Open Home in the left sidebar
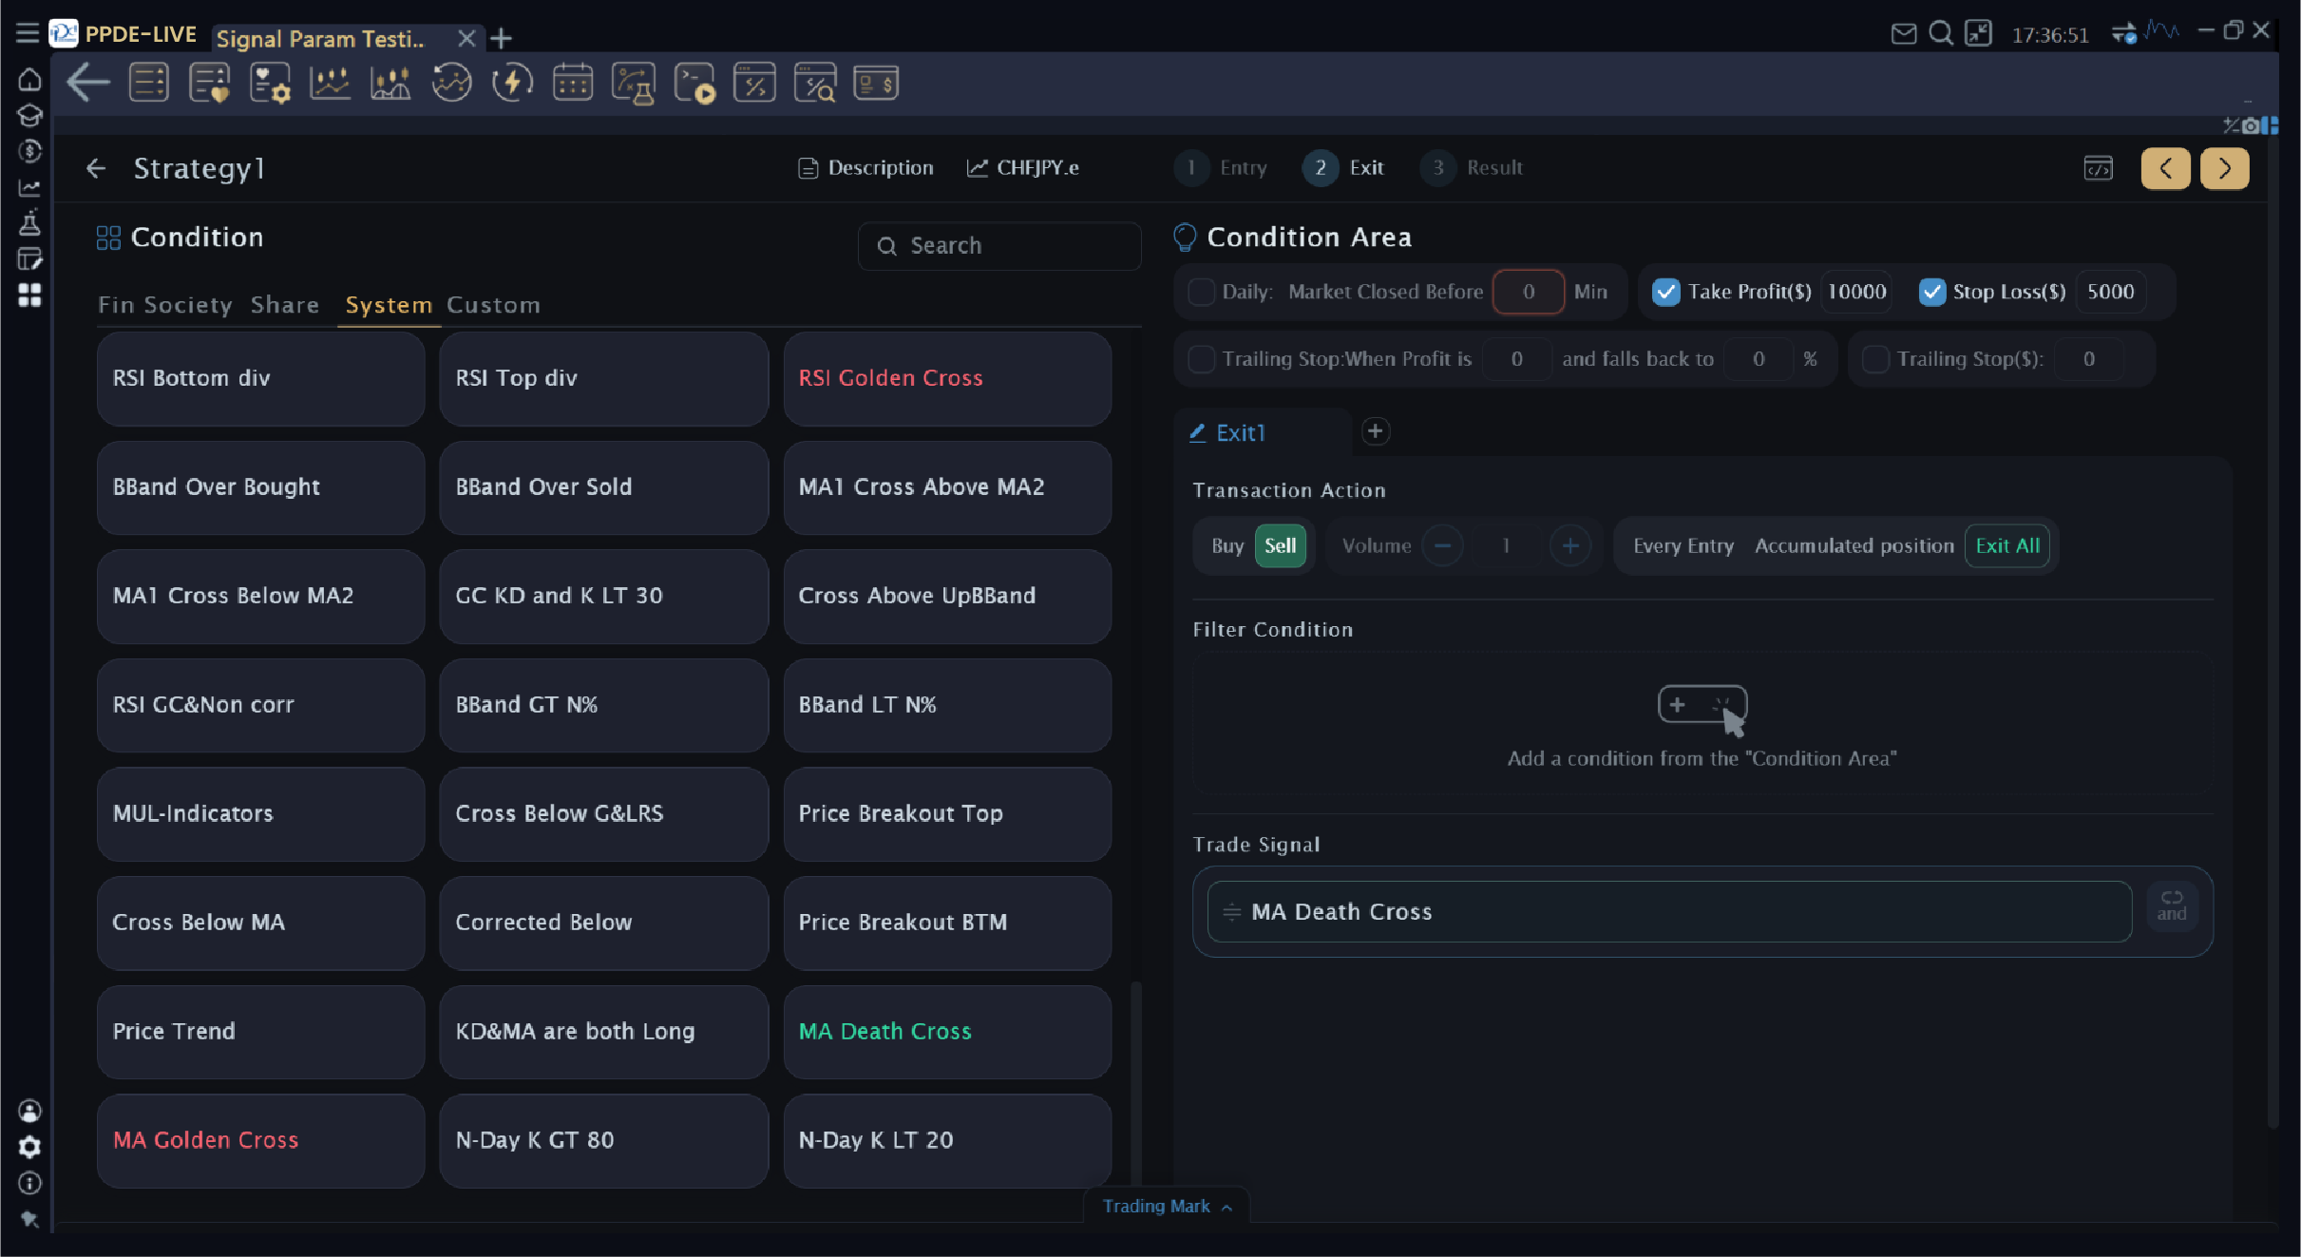Image resolution: width=2301 pixels, height=1257 pixels. coord(29,80)
